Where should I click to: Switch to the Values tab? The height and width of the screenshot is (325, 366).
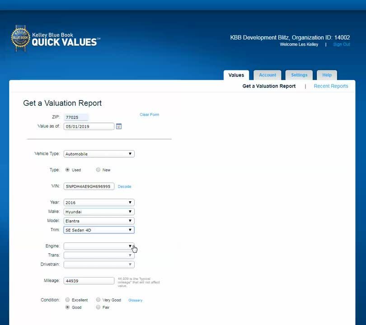pos(236,75)
